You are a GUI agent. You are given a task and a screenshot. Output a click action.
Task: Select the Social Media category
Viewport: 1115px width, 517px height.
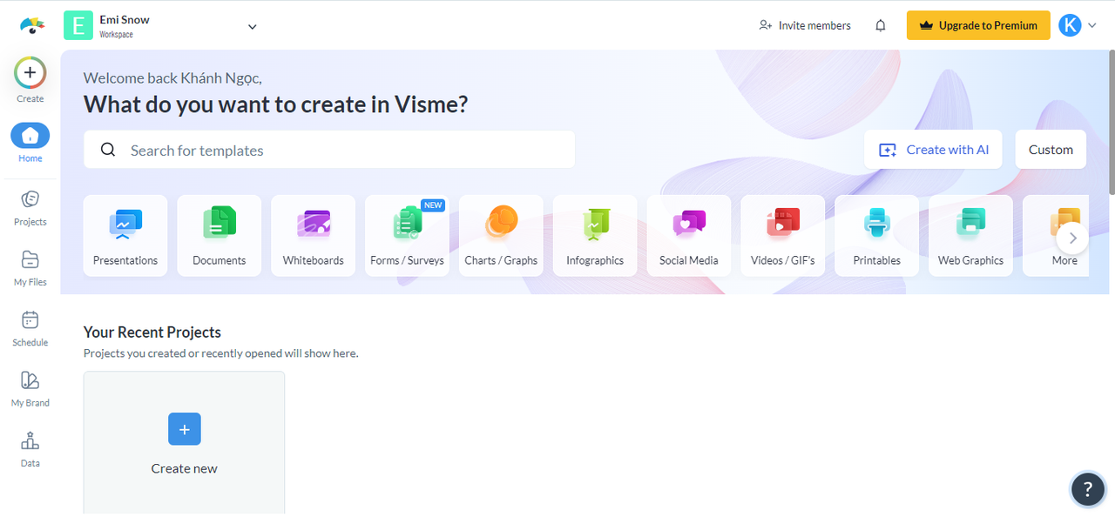(689, 236)
